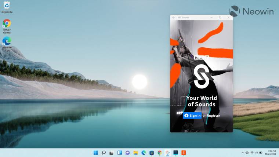Viewport: 279px width, 157px height.
Task: Go back with BBC Sounds arrow
Action: pos(174,18)
